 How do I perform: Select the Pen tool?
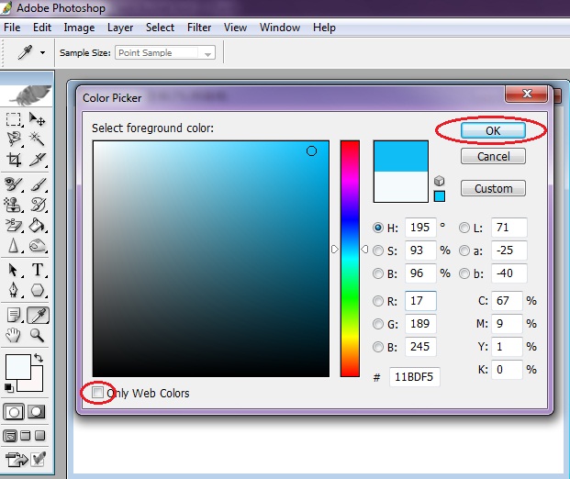coord(14,290)
